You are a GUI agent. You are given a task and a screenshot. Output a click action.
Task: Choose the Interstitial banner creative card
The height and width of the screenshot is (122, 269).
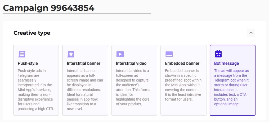(x=85, y=80)
